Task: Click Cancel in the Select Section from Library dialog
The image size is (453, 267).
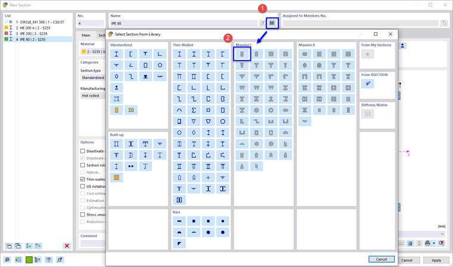Action: click(381, 259)
